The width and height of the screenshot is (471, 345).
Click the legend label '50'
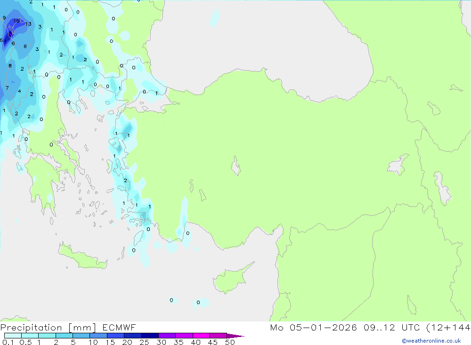coord(230,342)
